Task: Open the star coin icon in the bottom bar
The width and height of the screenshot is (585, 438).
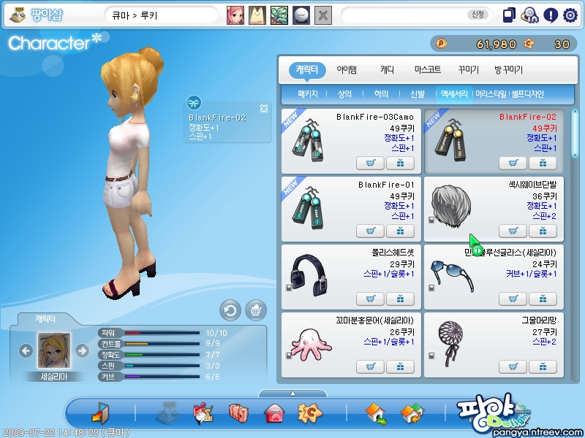Action: click(309, 413)
